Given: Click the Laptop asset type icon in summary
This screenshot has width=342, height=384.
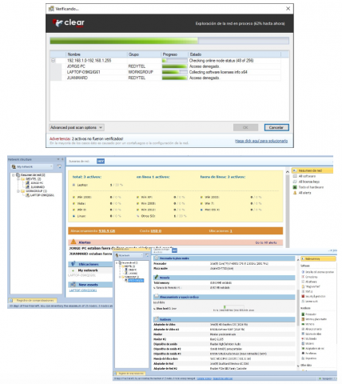Looking at the screenshot, I should coord(74,185).
